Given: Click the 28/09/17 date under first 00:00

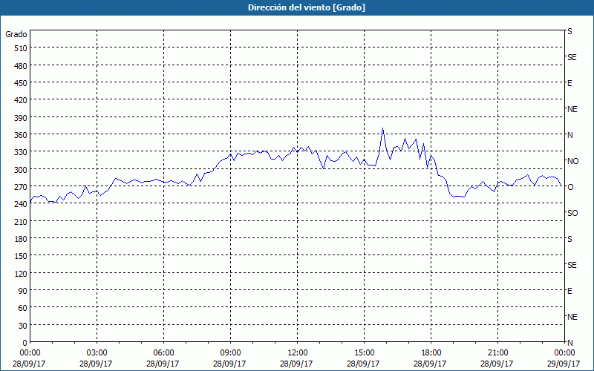Looking at the screenshot, I should (29, 364).
